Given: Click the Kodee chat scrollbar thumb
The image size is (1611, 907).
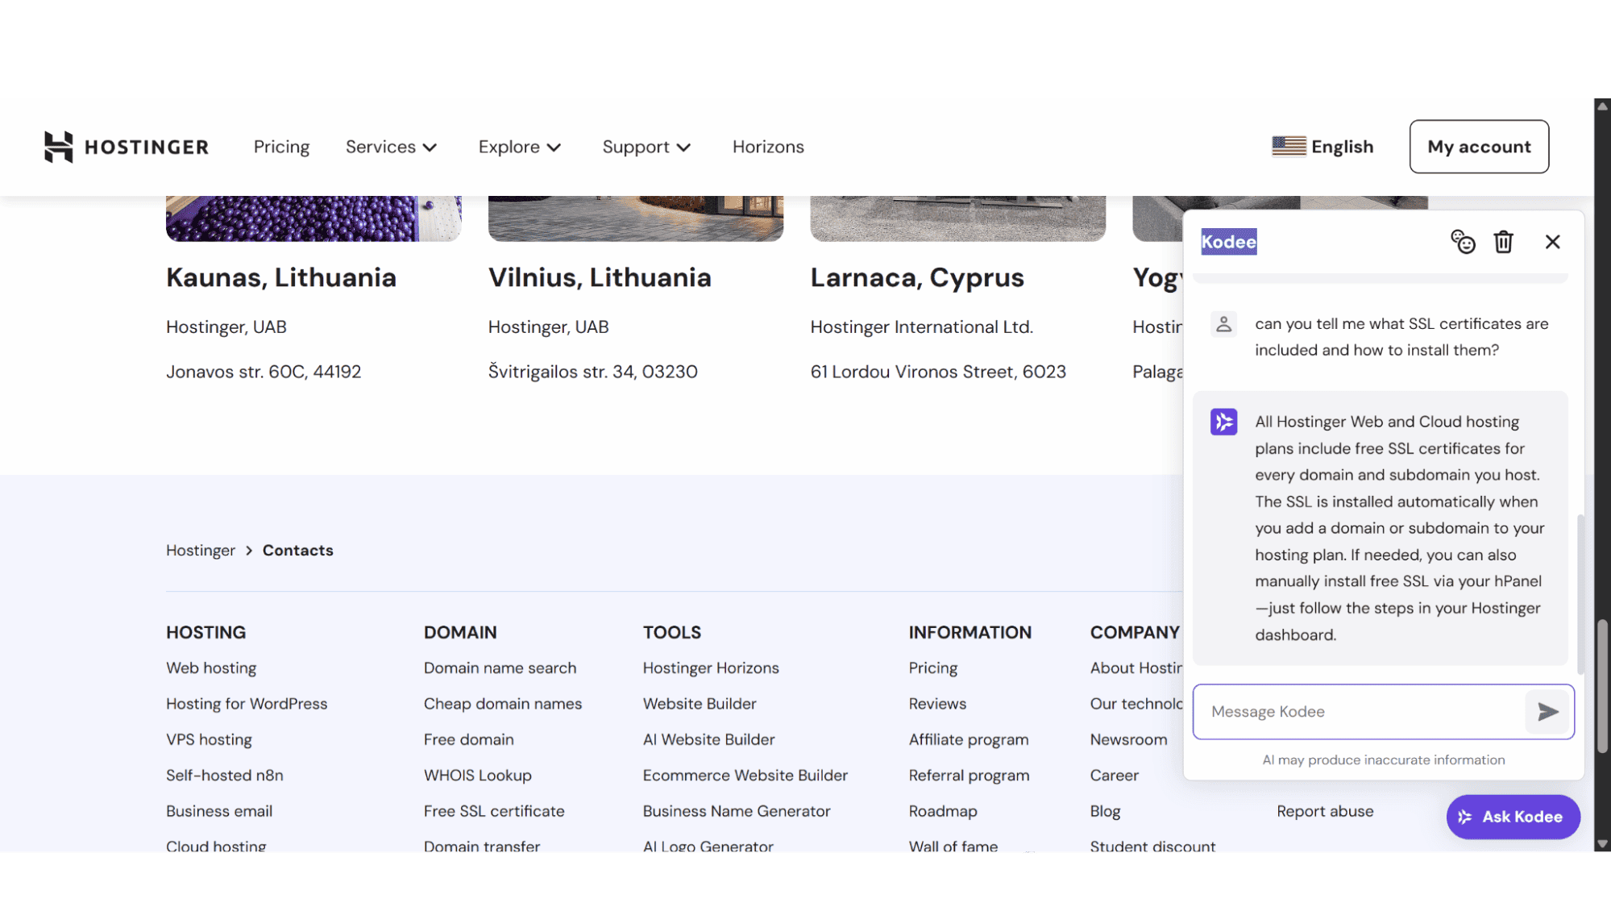Looking at the screenshot, I should click(1580, 593).
